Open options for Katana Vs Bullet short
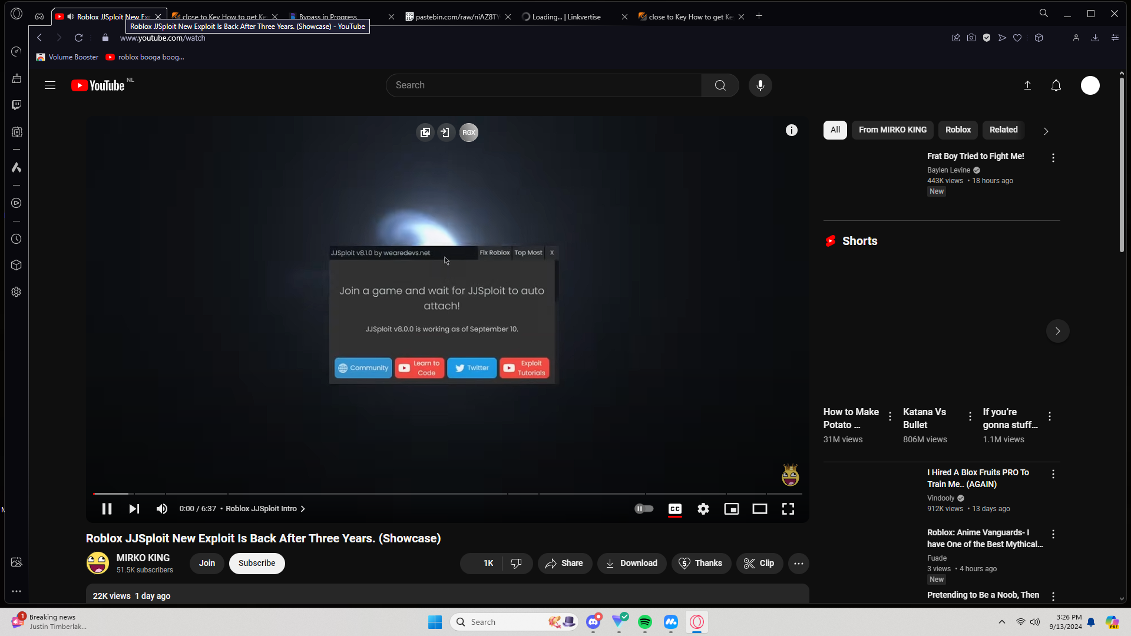This screenshot has width=1131, height=636. [x=970, y=416]
